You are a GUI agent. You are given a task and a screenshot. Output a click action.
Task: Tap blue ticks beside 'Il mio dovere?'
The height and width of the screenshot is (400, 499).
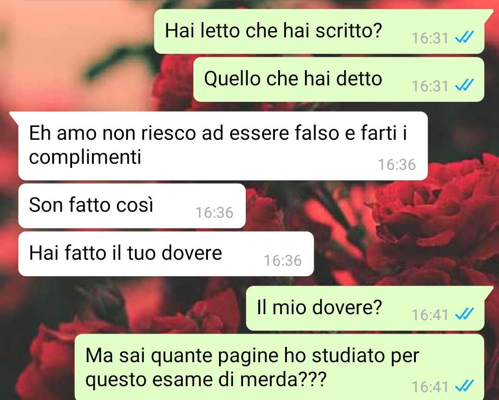point(464,314)
